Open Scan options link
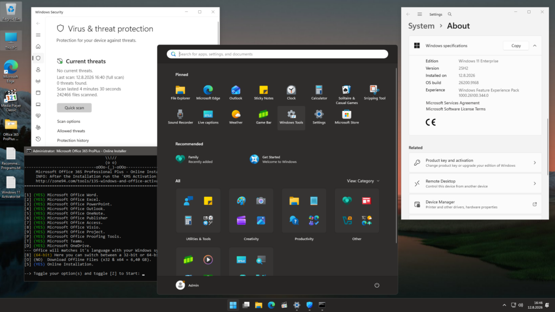This screenshot has height=312, width=555. (69, 121)
